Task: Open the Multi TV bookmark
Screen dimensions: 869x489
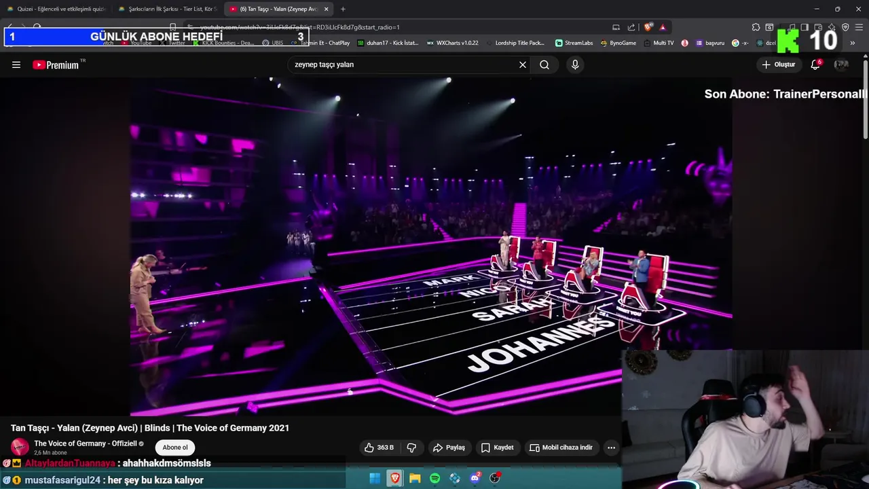Action: click(x=659, y=43)
